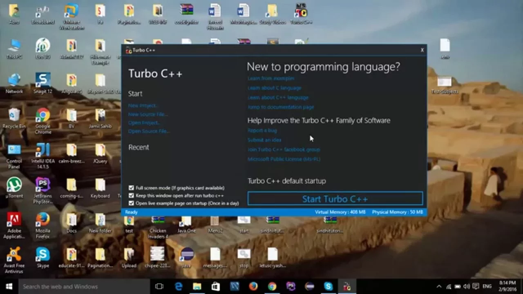
Task: Click the Virtual Memory status text
Action: coord(340,212)
